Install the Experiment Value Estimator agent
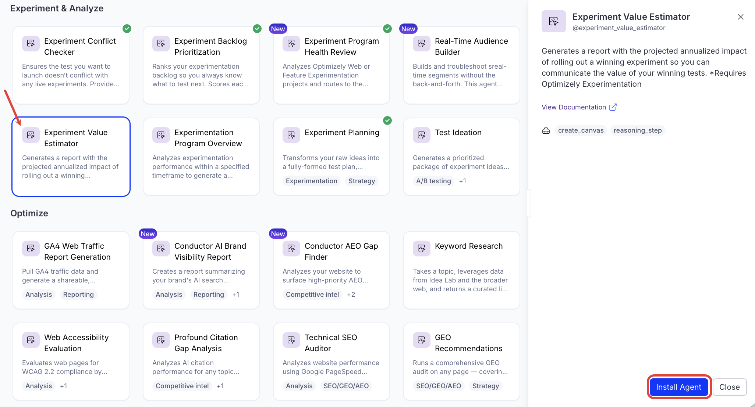 pyautogui.click(x=679, y=387)
